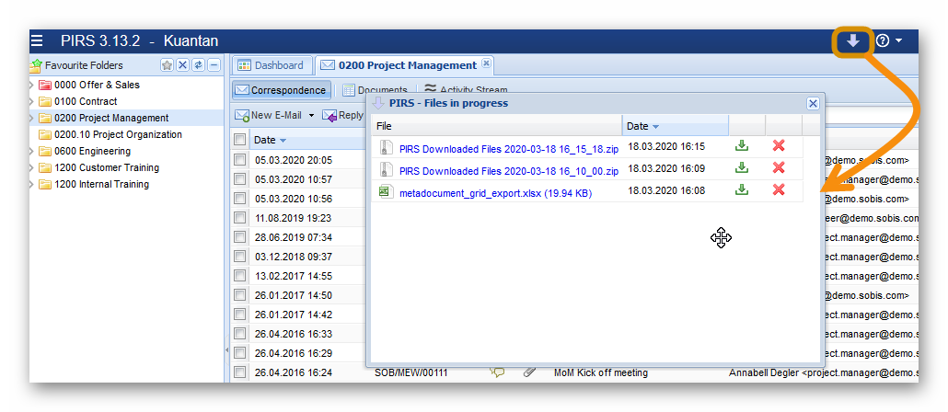Check the row dated 13.02.2017 14:55
The width and height of the screenshot is (948, 412).
240,276
